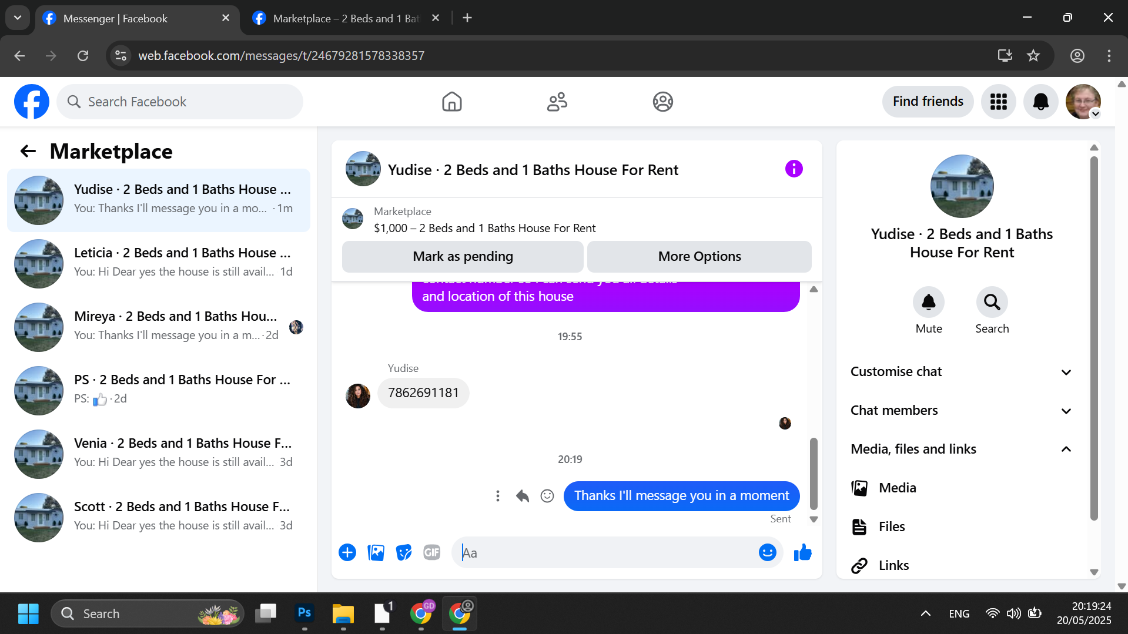Viewport: 1128px width, 634px height.
Task: Click the address bar URL
Action: (x=281, y=56)
